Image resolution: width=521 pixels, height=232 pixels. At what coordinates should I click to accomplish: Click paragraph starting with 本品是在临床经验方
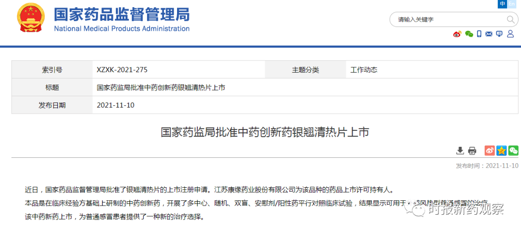tap(257, 203)
